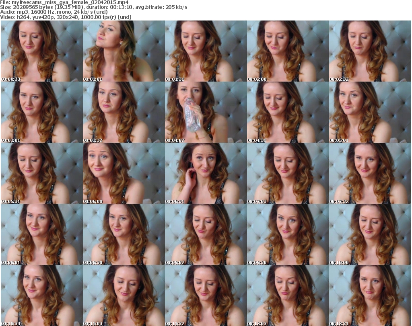Click the thumbnail labeled 00:08:30
The height and width of the screenshot is (326, 412).
click(x=124, y=234)
